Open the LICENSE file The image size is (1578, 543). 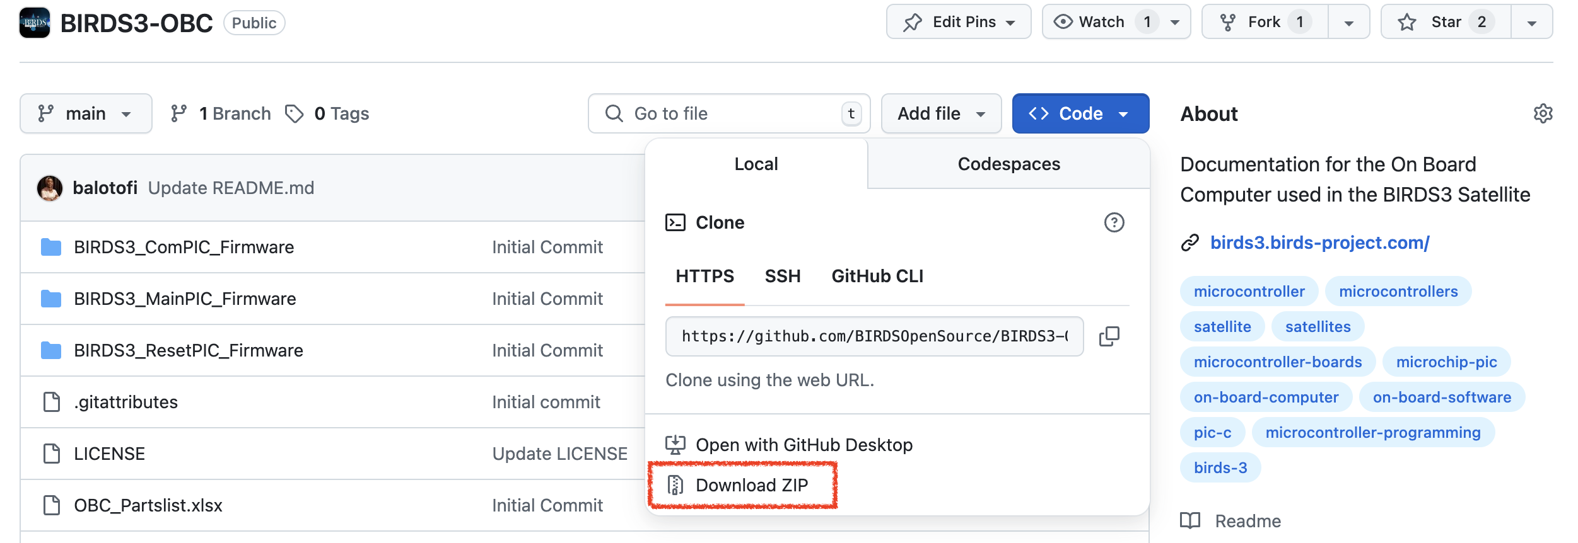(x=109, y=454)
